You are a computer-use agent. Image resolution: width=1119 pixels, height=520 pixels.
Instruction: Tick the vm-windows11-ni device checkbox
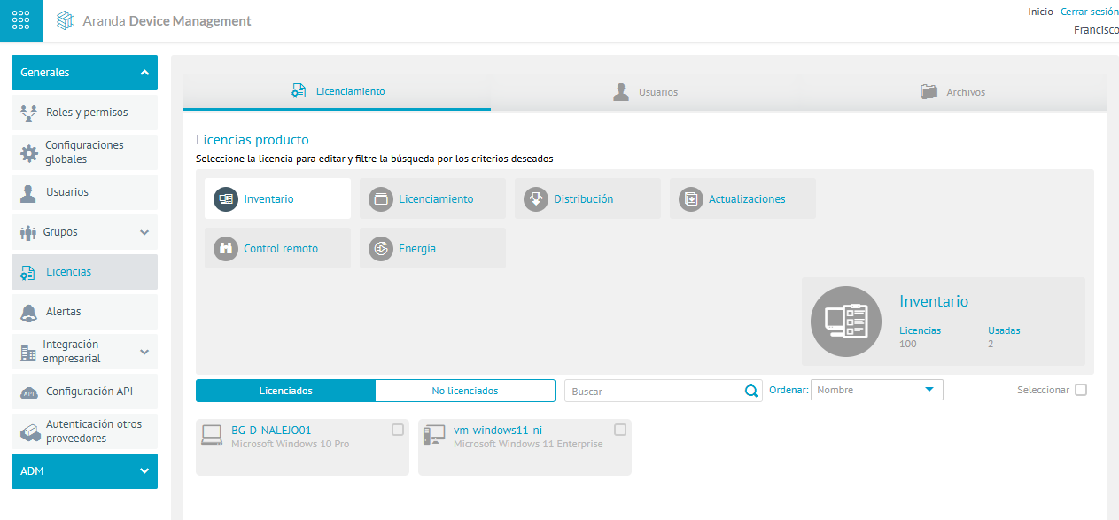click(x=620, y=430)
